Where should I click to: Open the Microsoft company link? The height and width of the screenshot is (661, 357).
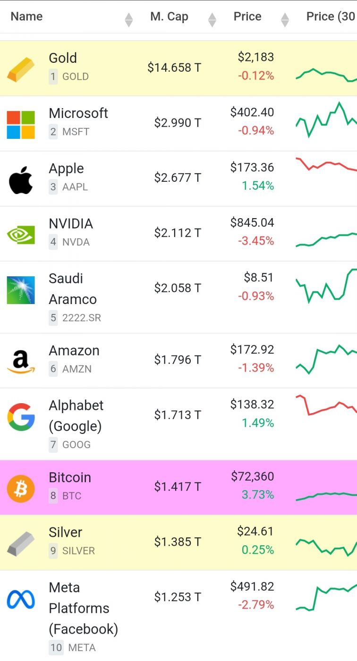click(x=78, y=113)
